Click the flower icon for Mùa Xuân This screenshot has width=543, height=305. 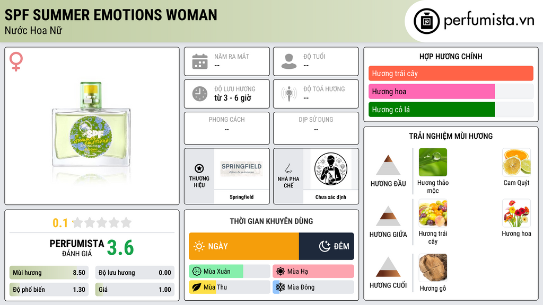(197, 272)
